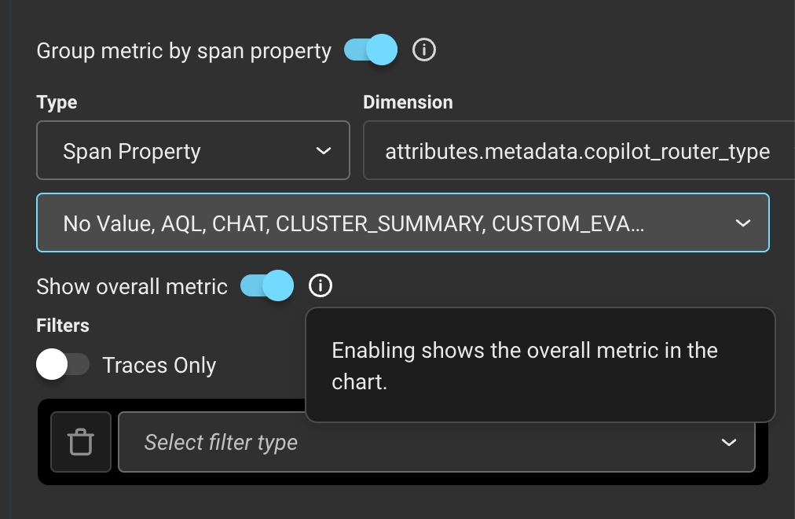Click chevron arrow on Select filter type
This screenshot has height=519, width=795.
729,443
